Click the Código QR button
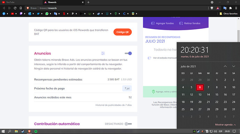The height and width of the screenshot is (134, 240). [x=122, y=32]
